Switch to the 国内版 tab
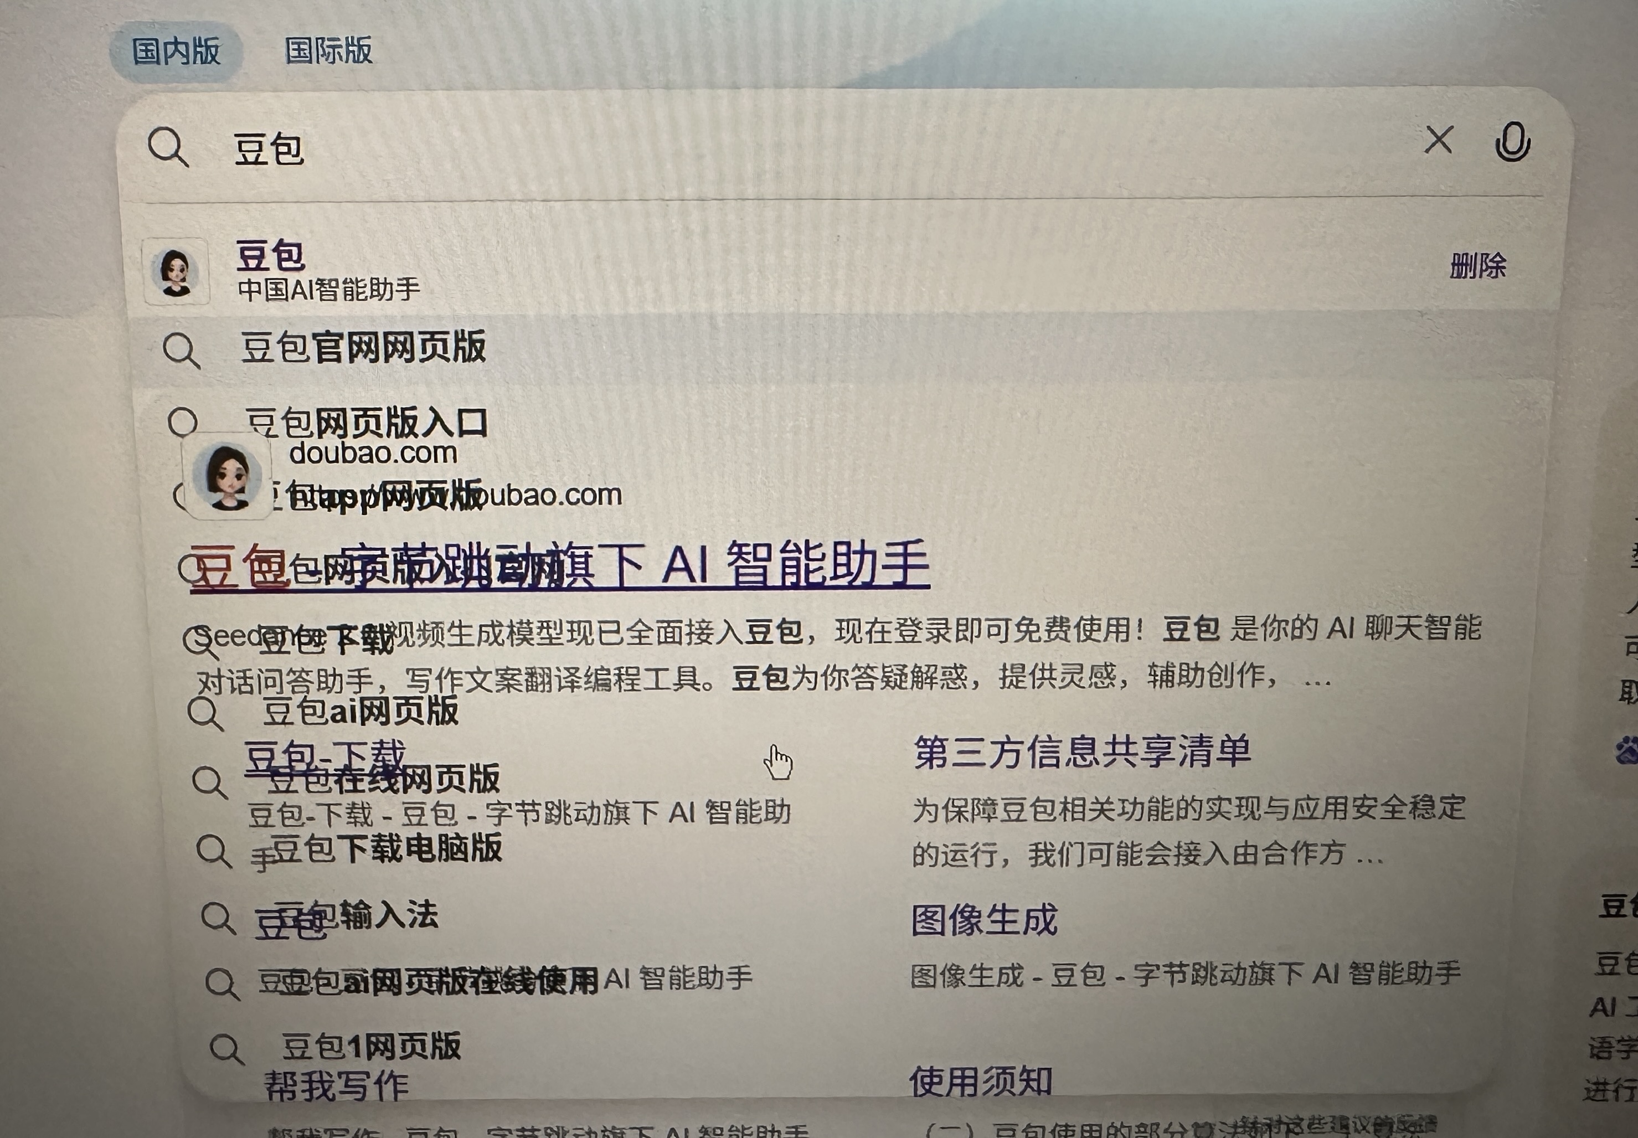 click(x=176, y=52)
